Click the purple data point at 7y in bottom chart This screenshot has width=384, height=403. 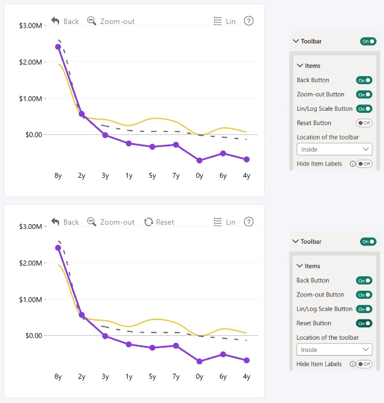tap(176, 346)
